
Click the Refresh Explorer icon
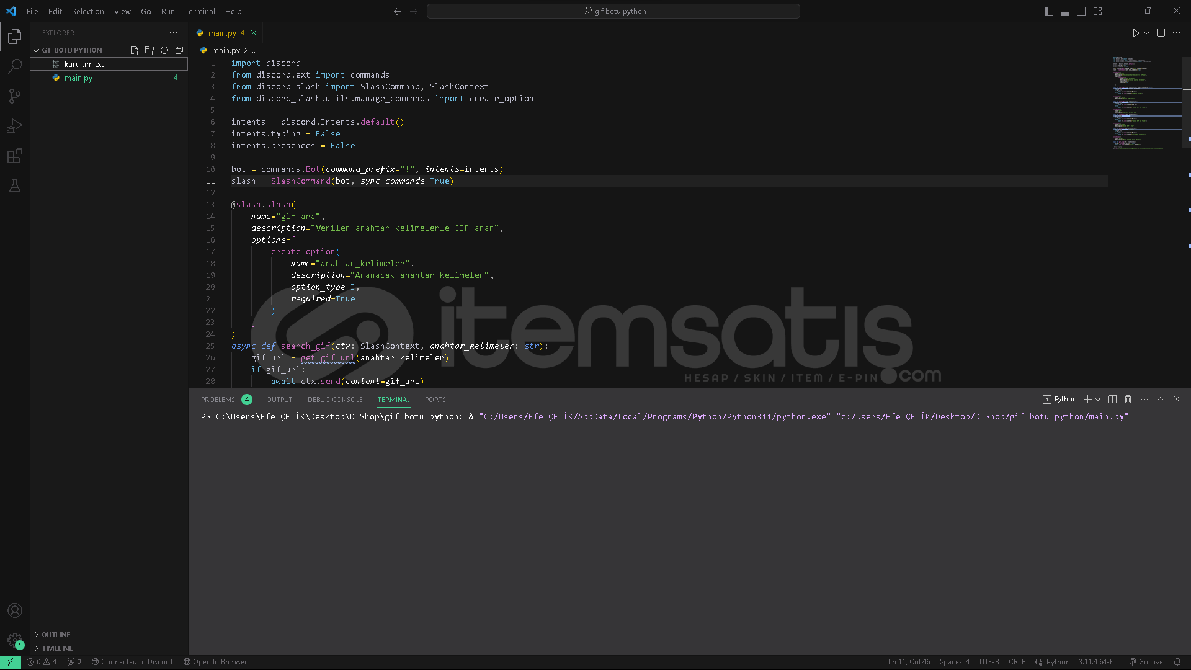(x=164, y=50)
